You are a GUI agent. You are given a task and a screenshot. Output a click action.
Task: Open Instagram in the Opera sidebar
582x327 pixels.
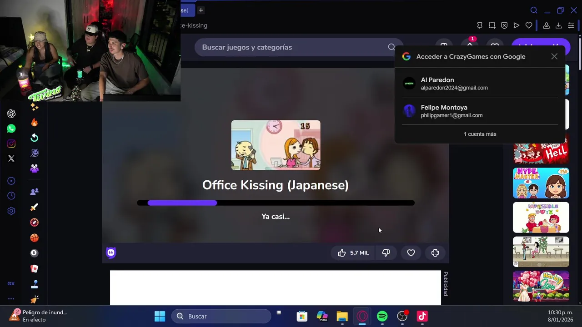11,144
